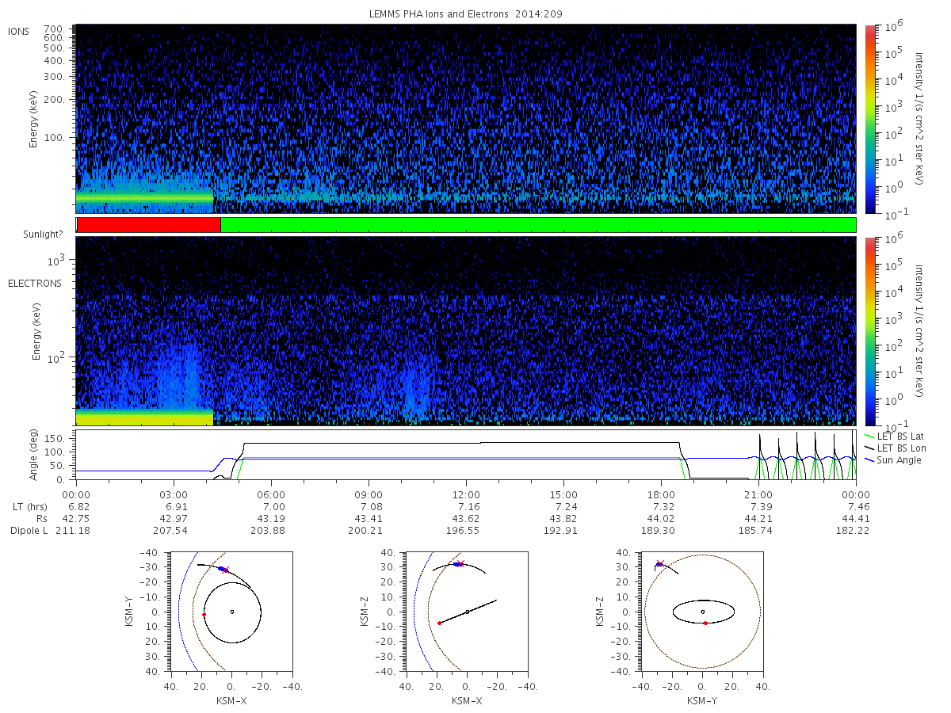Click the IONS panel label
This screenshot has width=951, height=713.
click(19, 31)
